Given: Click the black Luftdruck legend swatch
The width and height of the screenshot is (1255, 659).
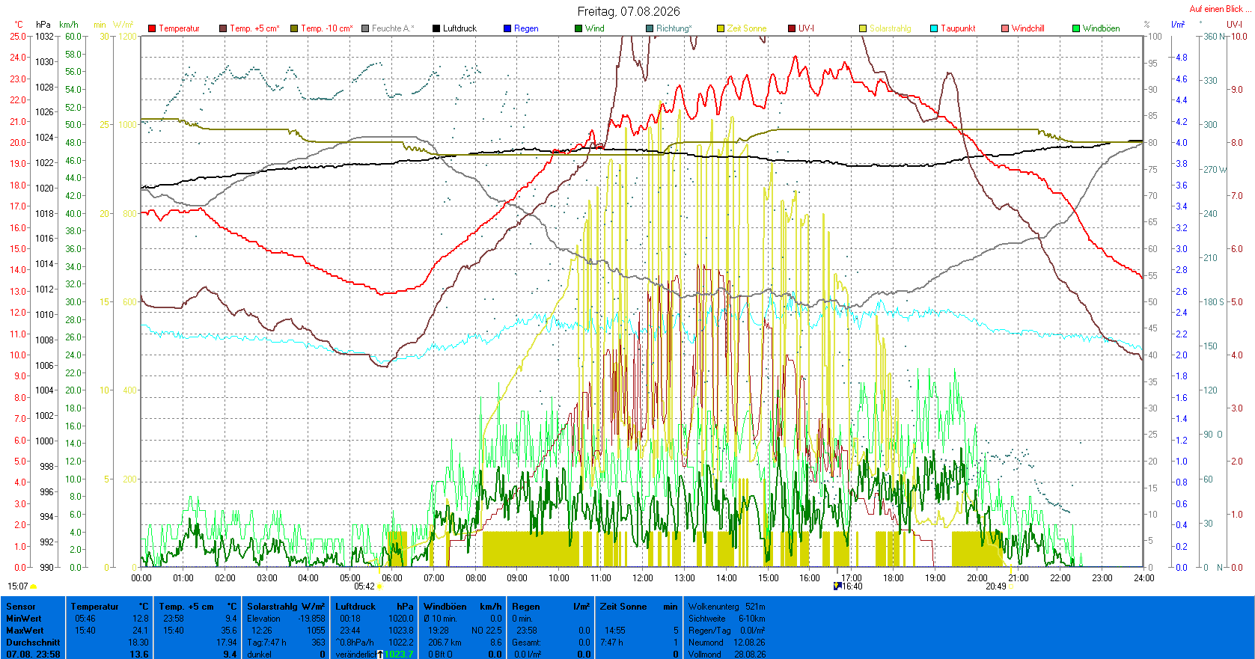Looking at the screenshot, I should pos(436,28).
